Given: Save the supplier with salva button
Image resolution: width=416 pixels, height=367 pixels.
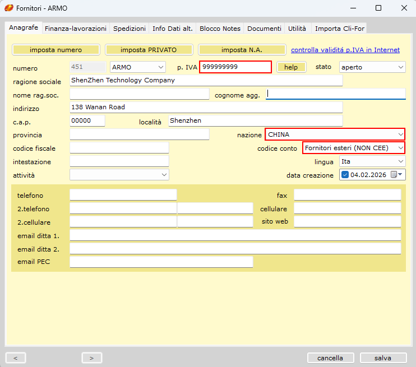Looking at the screenshot, I should [383, 357].
